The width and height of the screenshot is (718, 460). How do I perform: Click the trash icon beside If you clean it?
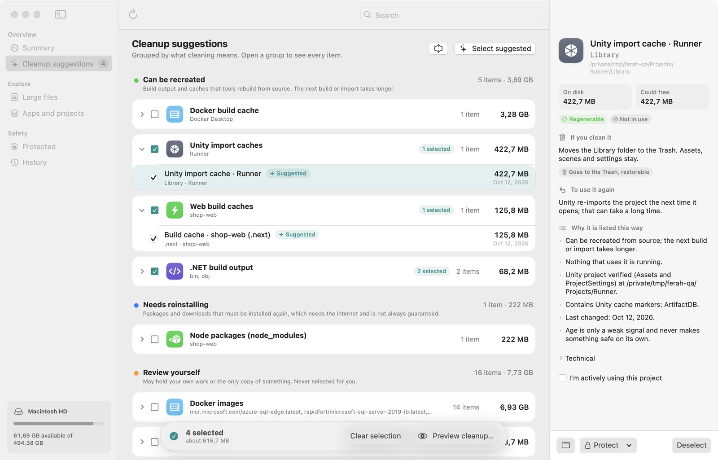click(562, 137)
